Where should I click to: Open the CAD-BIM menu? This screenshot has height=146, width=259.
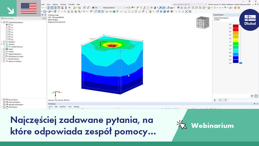pos(71,5)
